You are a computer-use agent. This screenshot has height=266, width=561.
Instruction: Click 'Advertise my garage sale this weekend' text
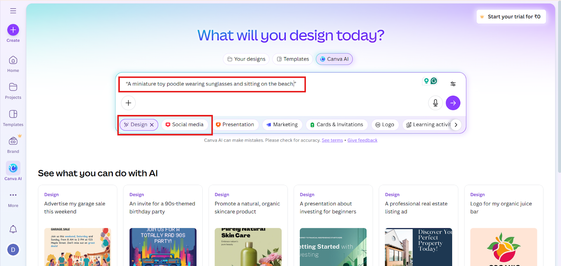pos(75,207)
